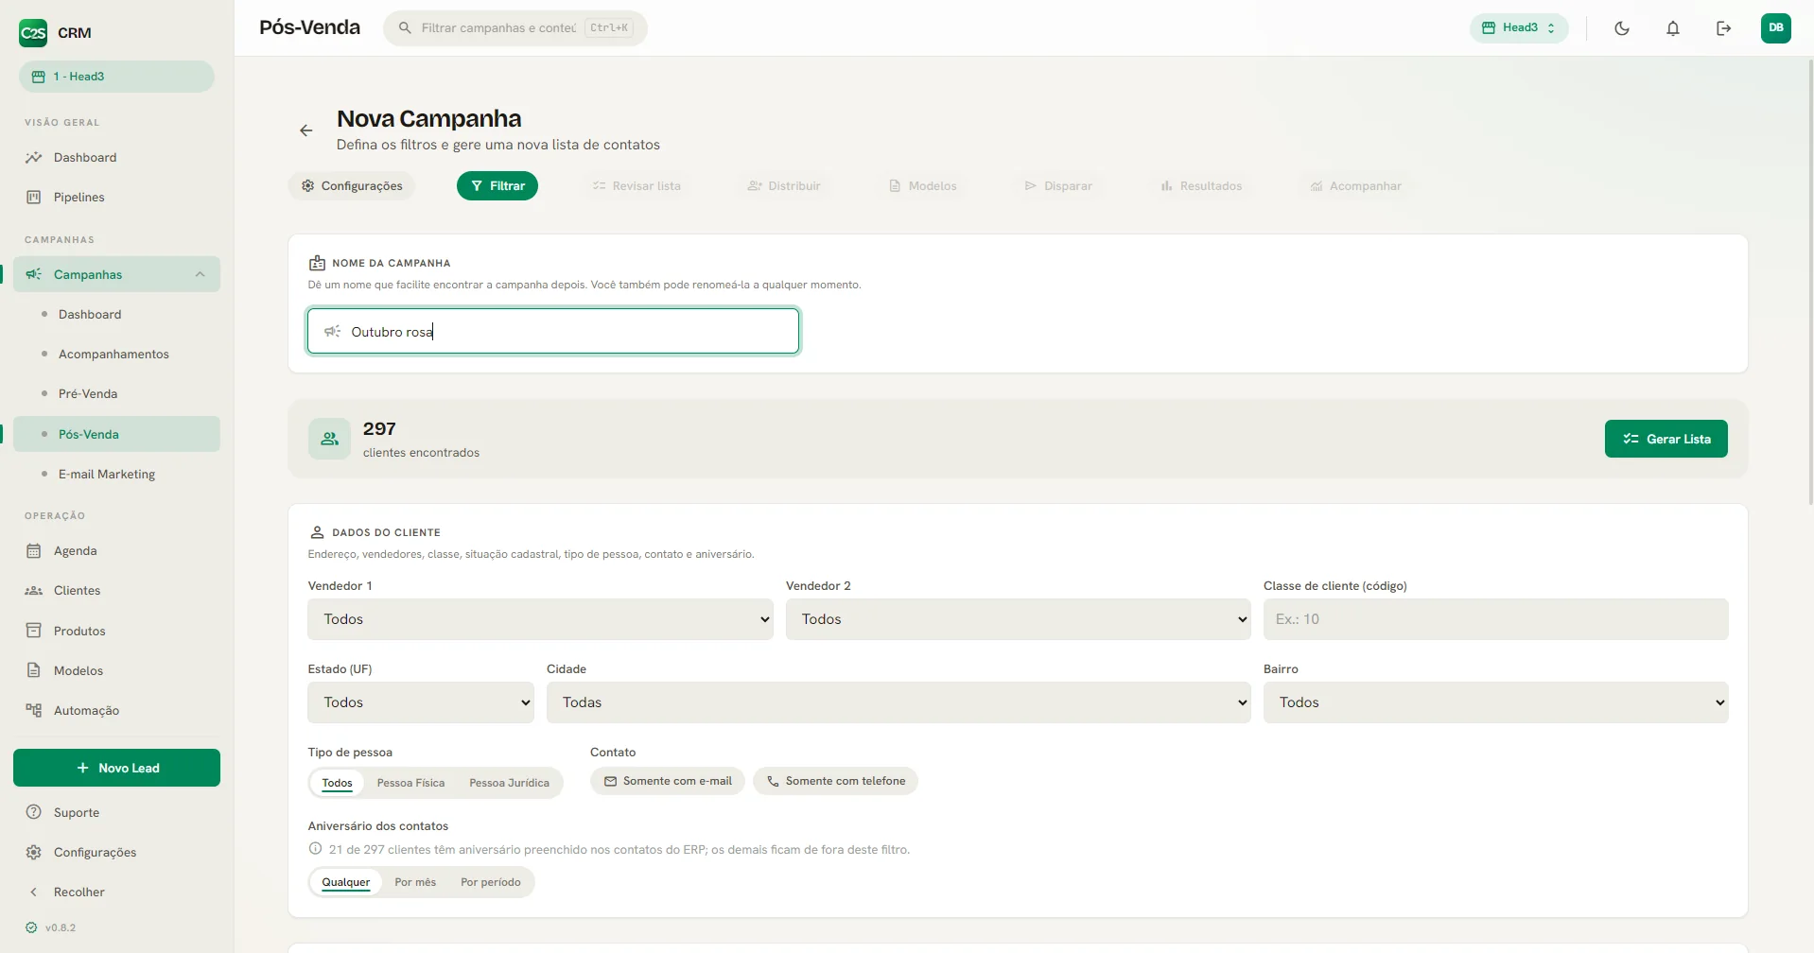Open Acompanhamentos submenu item
1814x953 pixels.
(x=116, y=355)
